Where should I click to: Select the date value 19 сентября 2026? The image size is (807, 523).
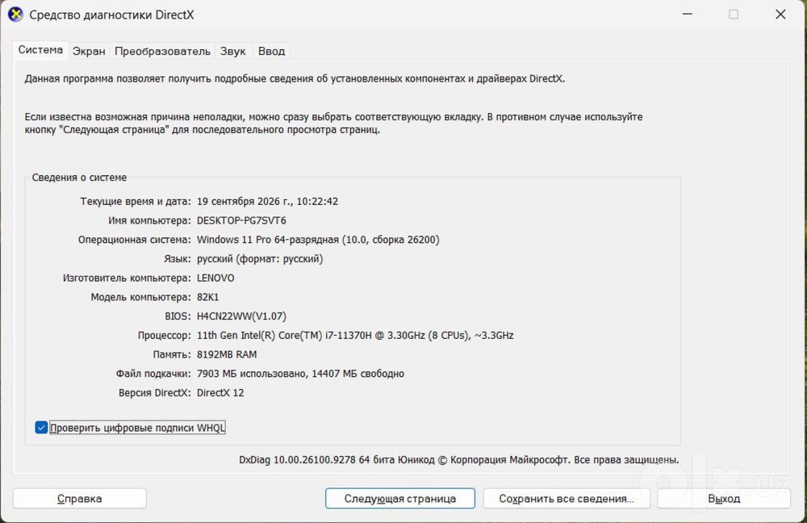point(267,201)
